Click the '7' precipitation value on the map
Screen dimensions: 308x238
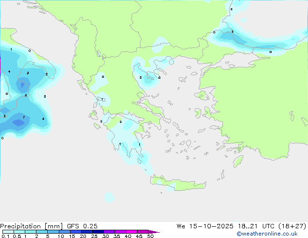pos(24,117)
